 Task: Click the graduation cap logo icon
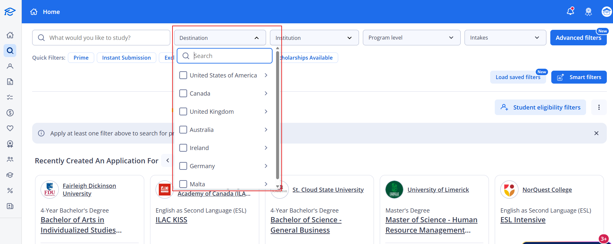click(x=10, y=12)
